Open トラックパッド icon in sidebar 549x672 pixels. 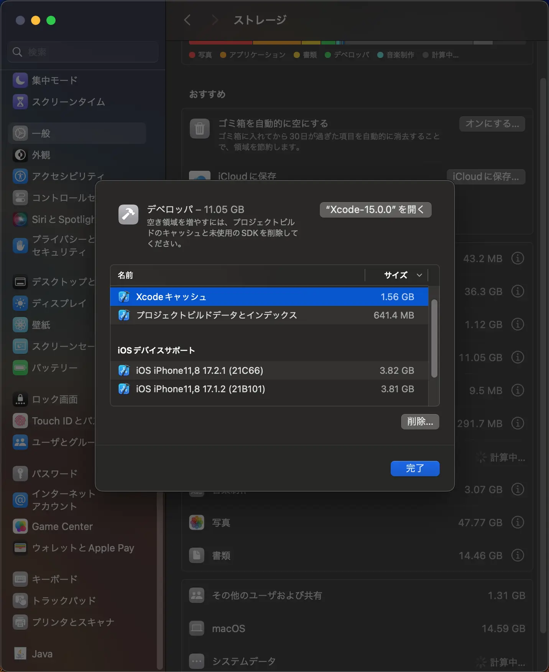(20, 601)
